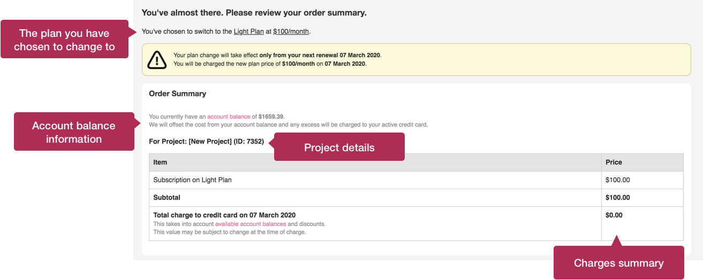Select the Price column header
703x280 pixels.
click(x=642, y=162)
